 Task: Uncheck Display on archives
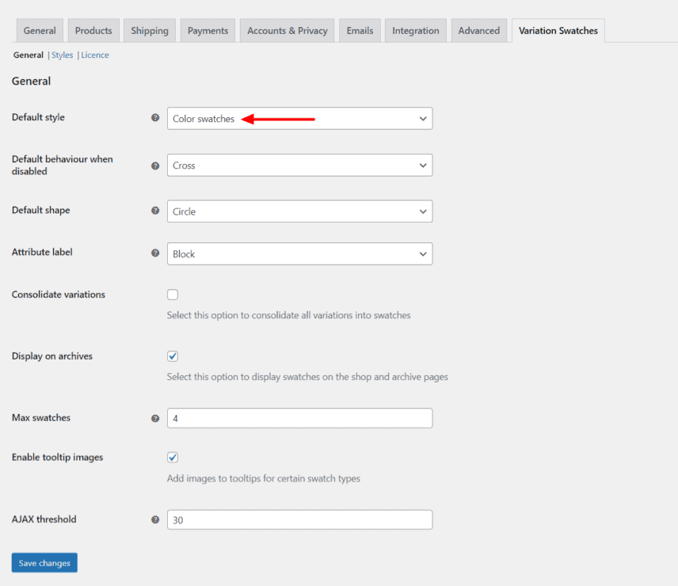[172, 356]
